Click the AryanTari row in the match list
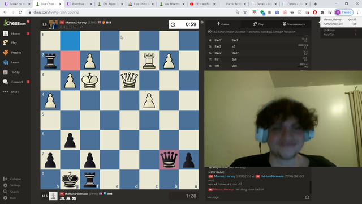Screen dimensions: 362x204 click(x=339, y=35)
